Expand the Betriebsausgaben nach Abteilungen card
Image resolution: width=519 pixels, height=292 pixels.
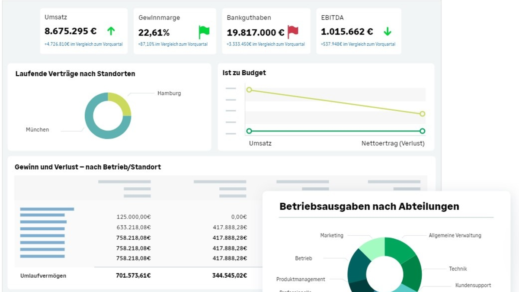tap(370, 206)
